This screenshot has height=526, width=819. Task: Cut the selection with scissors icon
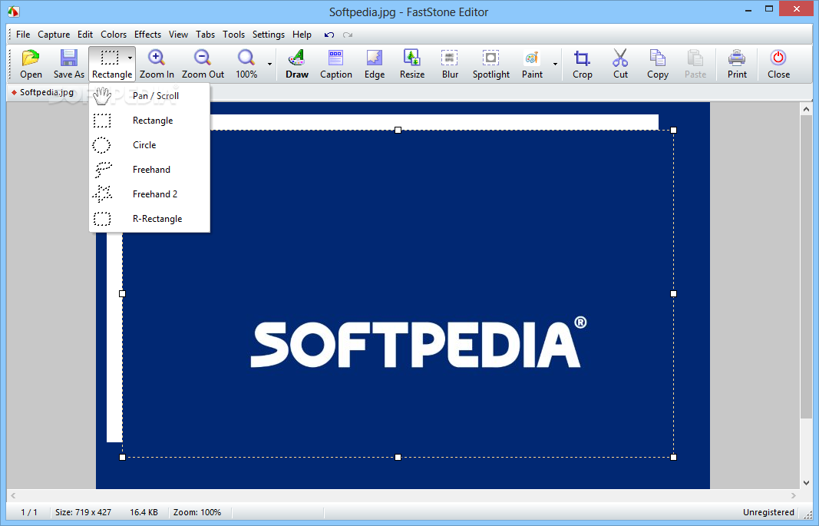pyautogui.click(x=620, y=58)
